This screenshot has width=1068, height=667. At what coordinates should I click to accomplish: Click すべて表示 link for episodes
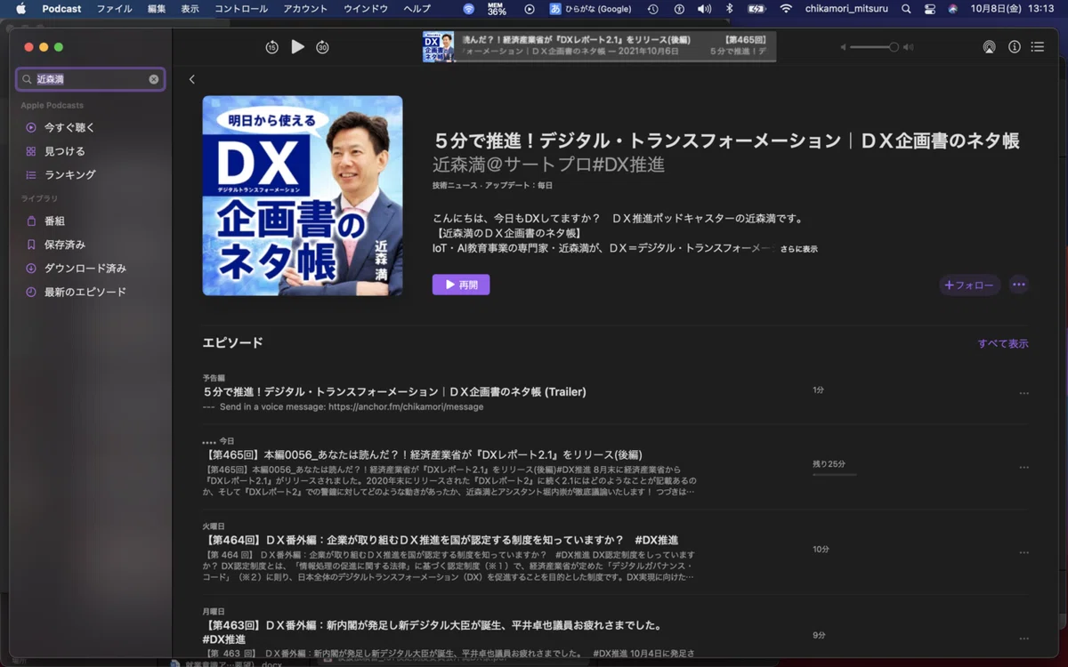(1003, 343)
